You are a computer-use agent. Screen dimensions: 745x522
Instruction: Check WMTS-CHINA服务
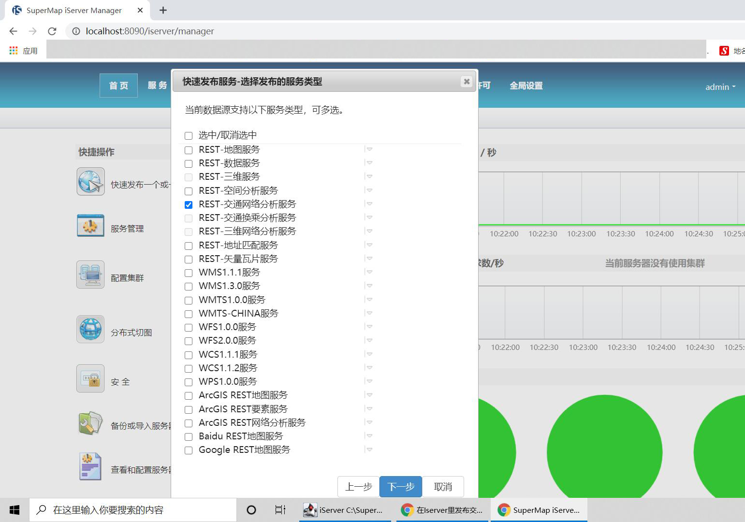pyautogui.click(x=189, y=314)
